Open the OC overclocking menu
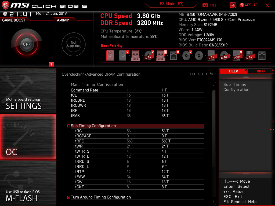This screenshot has height=206, width=275. pos(28,137)
